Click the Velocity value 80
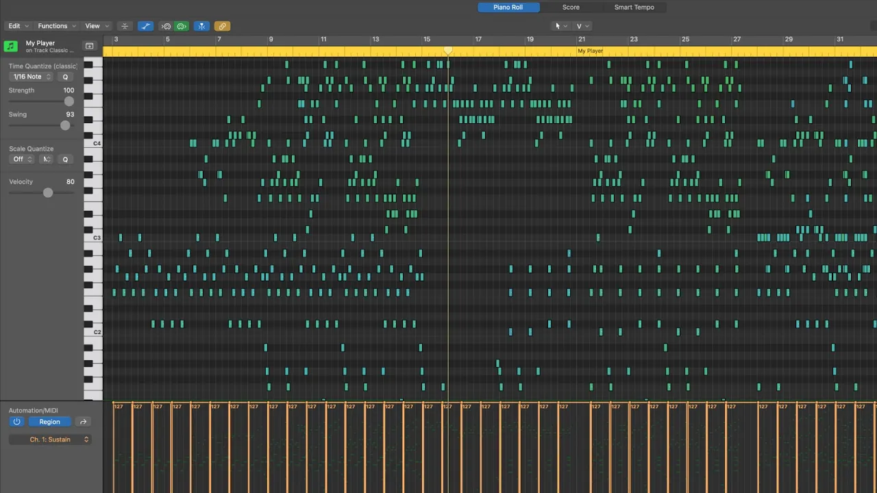Viewport: 877px width, 493px height. 70,181
